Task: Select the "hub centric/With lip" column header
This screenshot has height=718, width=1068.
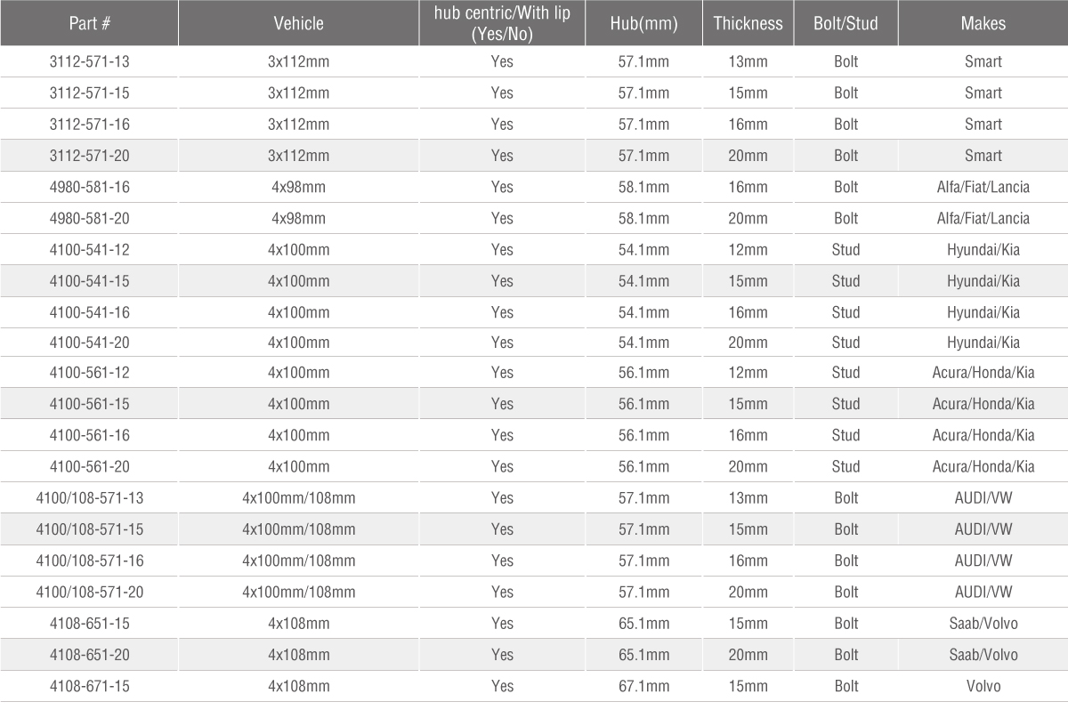Action: coord(502,23)
